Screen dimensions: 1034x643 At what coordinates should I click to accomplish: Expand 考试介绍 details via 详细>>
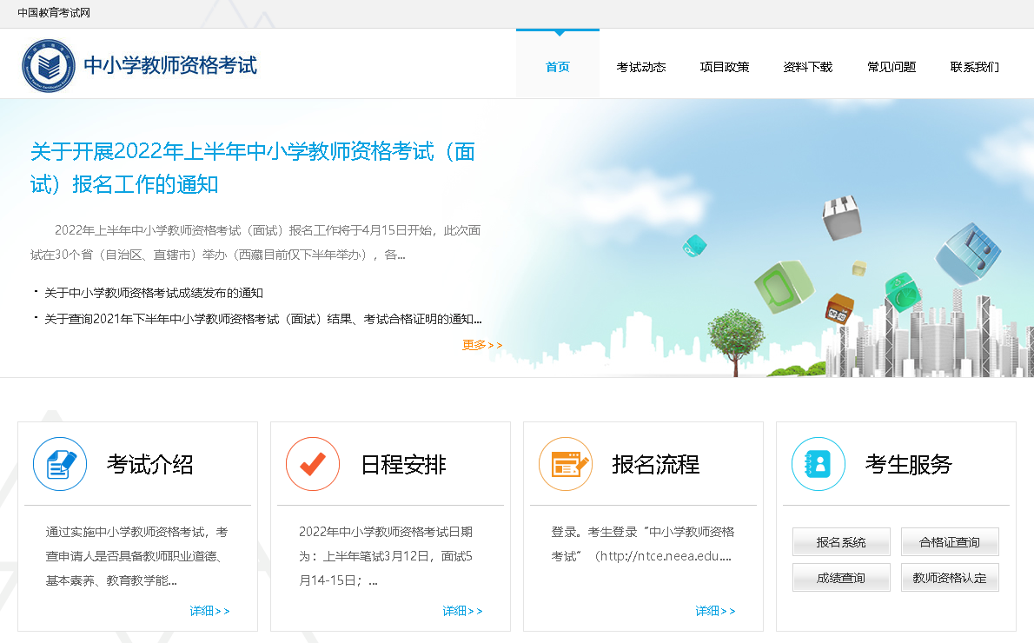click(209, 611)
